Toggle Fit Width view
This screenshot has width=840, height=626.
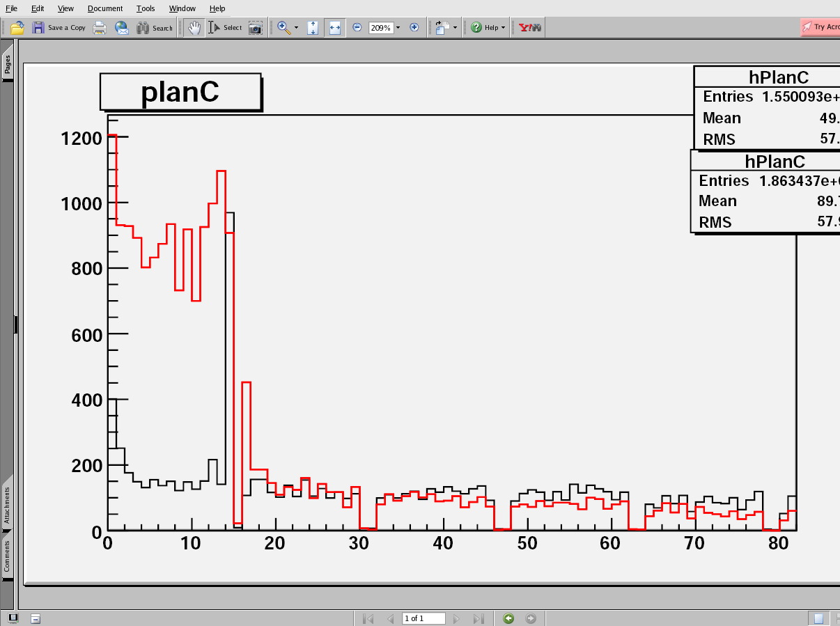[x=335, y=28]
